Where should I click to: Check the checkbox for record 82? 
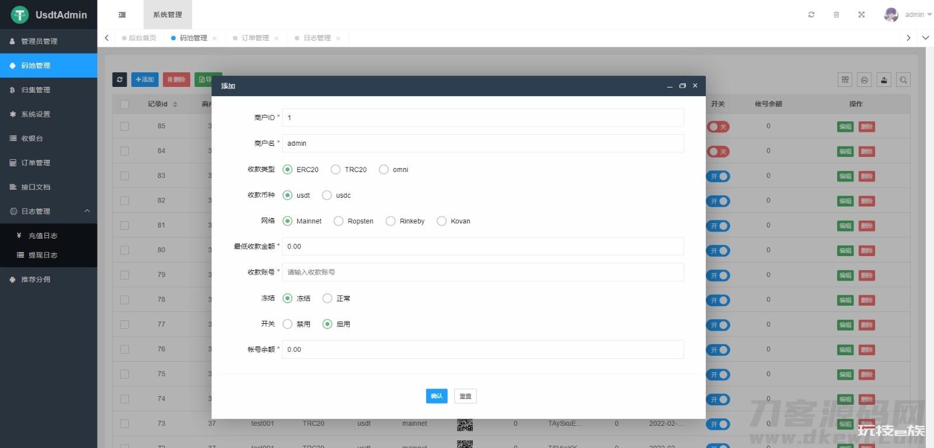(124, 201)
